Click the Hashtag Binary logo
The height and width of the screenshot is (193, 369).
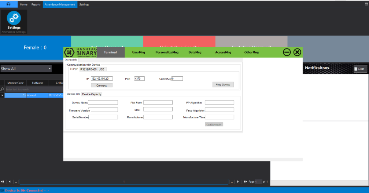pyautogui.click(x=80, y=52)
